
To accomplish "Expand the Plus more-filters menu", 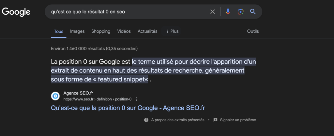I will tap(172, 31).
